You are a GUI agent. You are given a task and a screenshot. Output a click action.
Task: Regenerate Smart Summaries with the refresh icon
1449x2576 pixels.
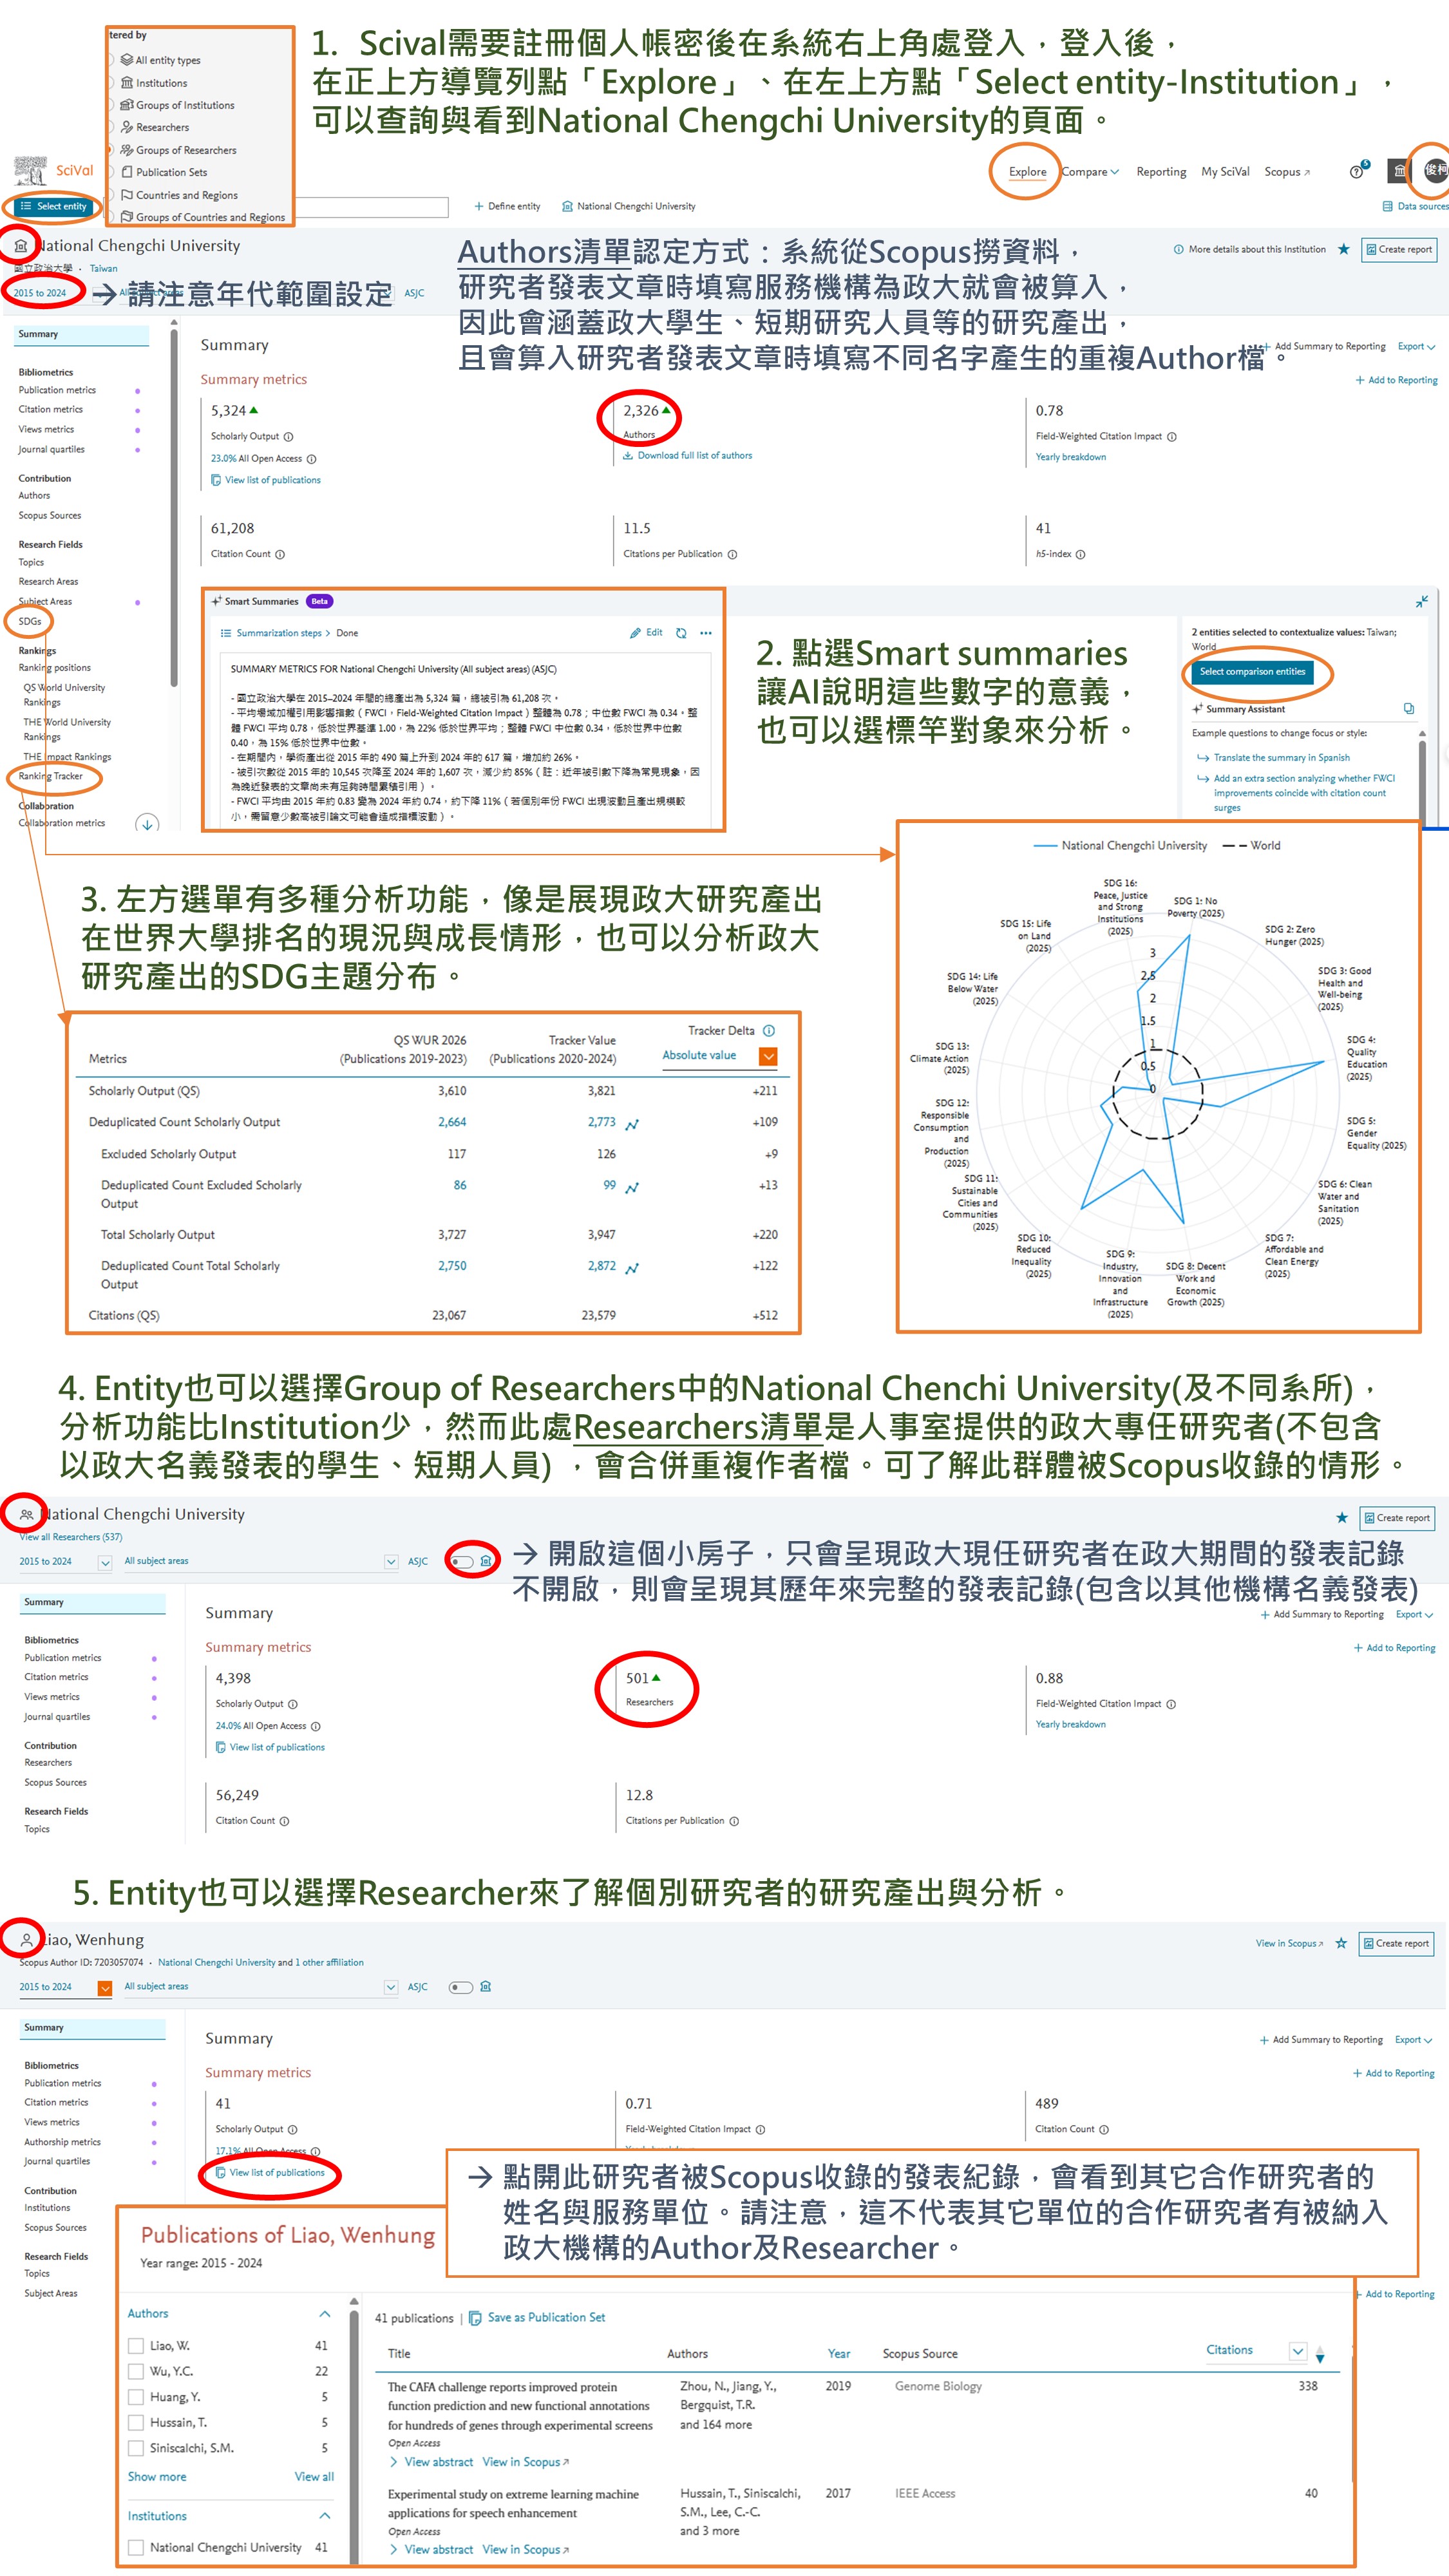(x=681, y=633)
